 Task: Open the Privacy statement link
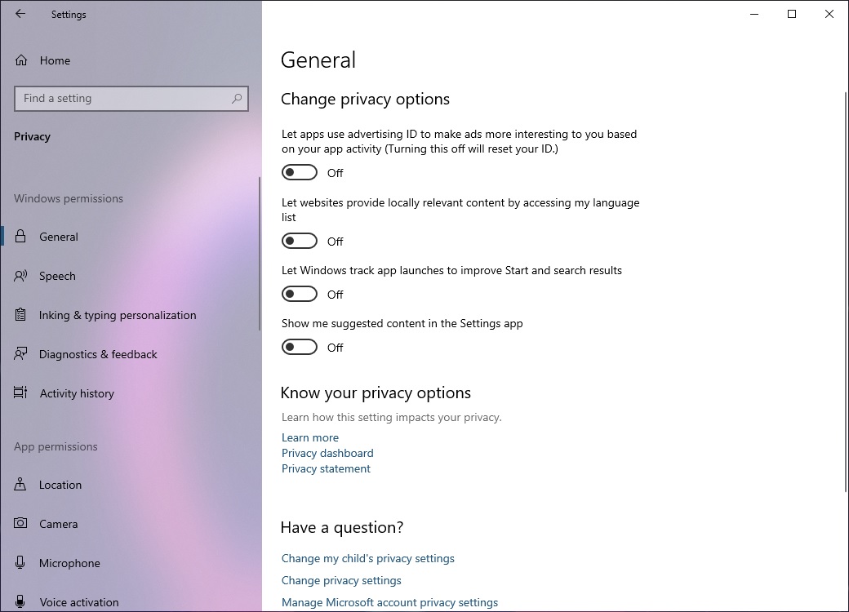click(x=326, y=468)
